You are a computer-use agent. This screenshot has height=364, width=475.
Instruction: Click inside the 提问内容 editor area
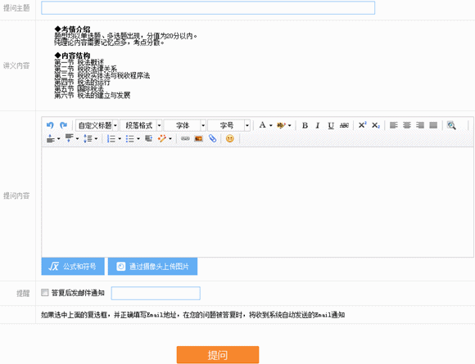tap(257, 202)
